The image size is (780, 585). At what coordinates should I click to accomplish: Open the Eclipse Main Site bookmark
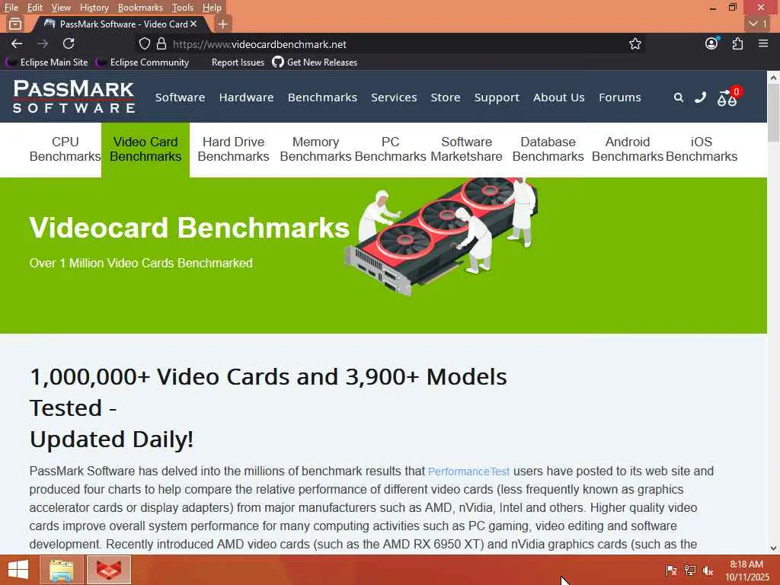(46, 62)
